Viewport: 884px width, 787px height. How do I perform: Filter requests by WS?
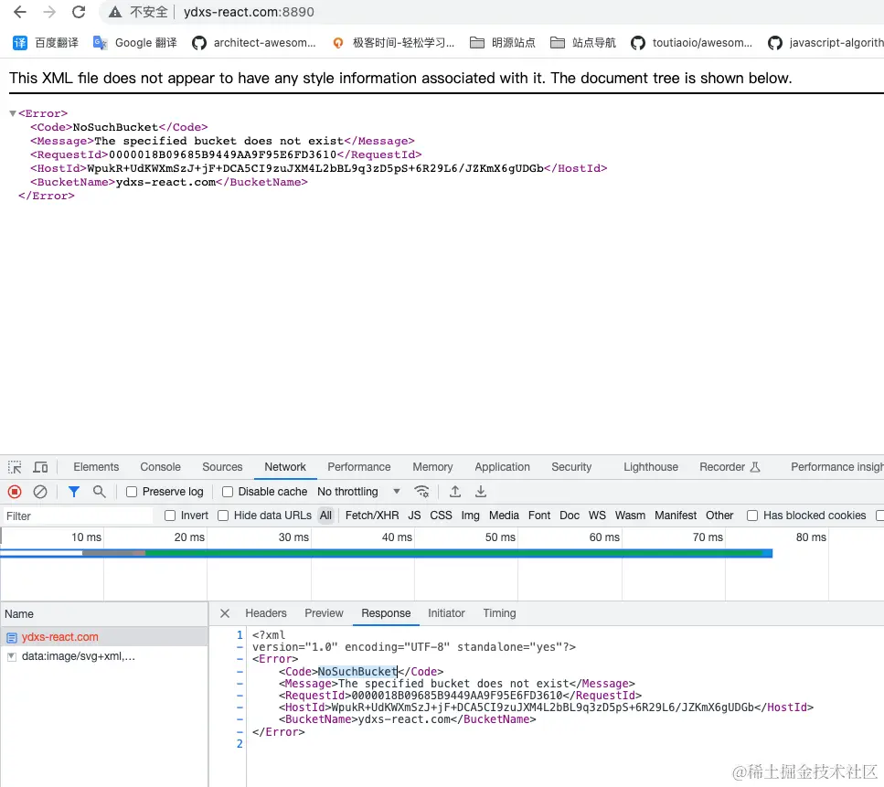[x=597, y=516]
